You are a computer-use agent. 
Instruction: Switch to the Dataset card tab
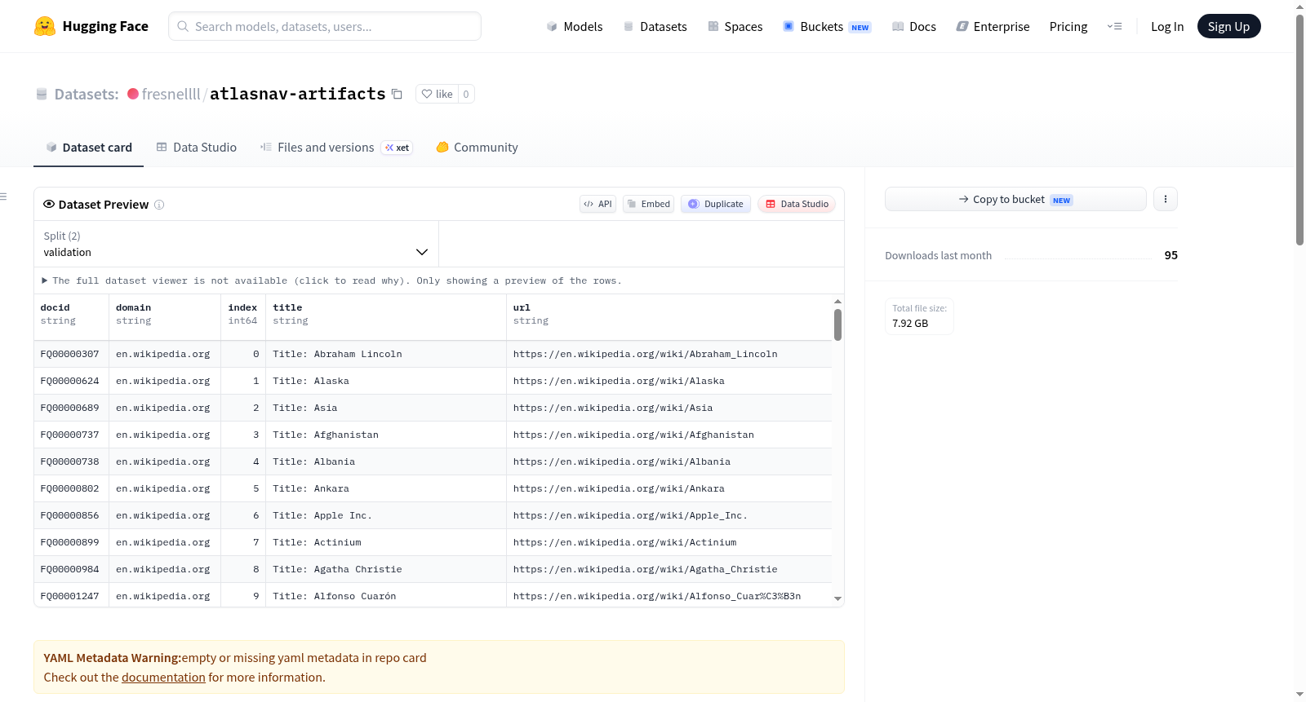[x=88, y=148]
